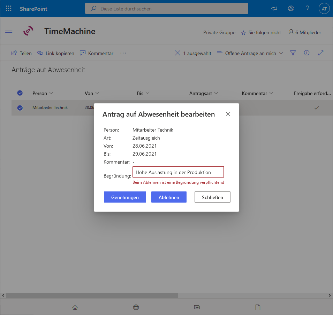Click the filter funnel icon
The height and width of the screenshot is (315, 333).
pyautogui.click(x=293, y=53)
